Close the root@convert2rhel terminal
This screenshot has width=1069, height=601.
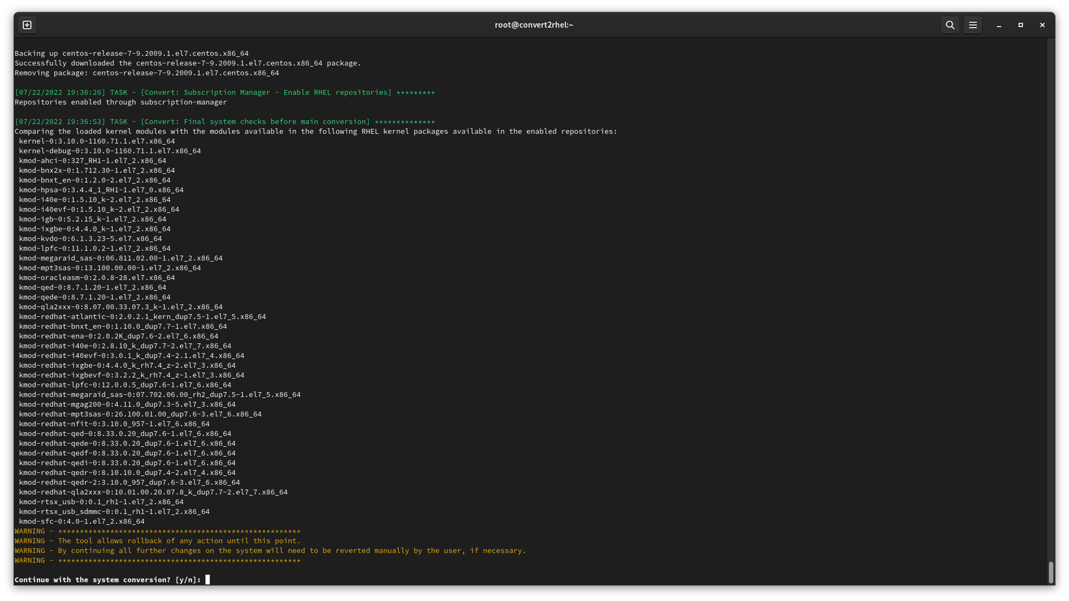click(x=1043, y=25)
